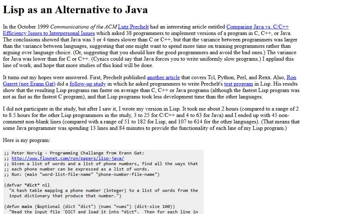Click the paragraph starting "I did not participate"

(x=151, y=118)
